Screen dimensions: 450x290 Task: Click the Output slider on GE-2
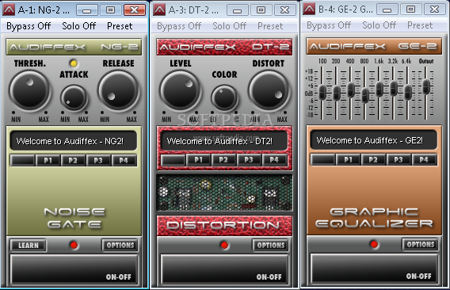pos(426,86)
